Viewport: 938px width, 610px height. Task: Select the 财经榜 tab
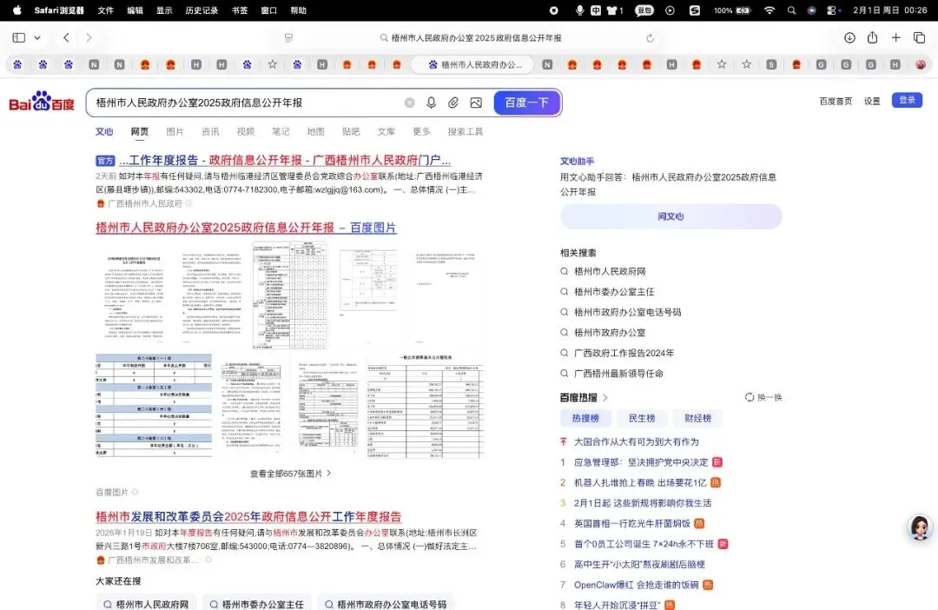click(697, 419)
